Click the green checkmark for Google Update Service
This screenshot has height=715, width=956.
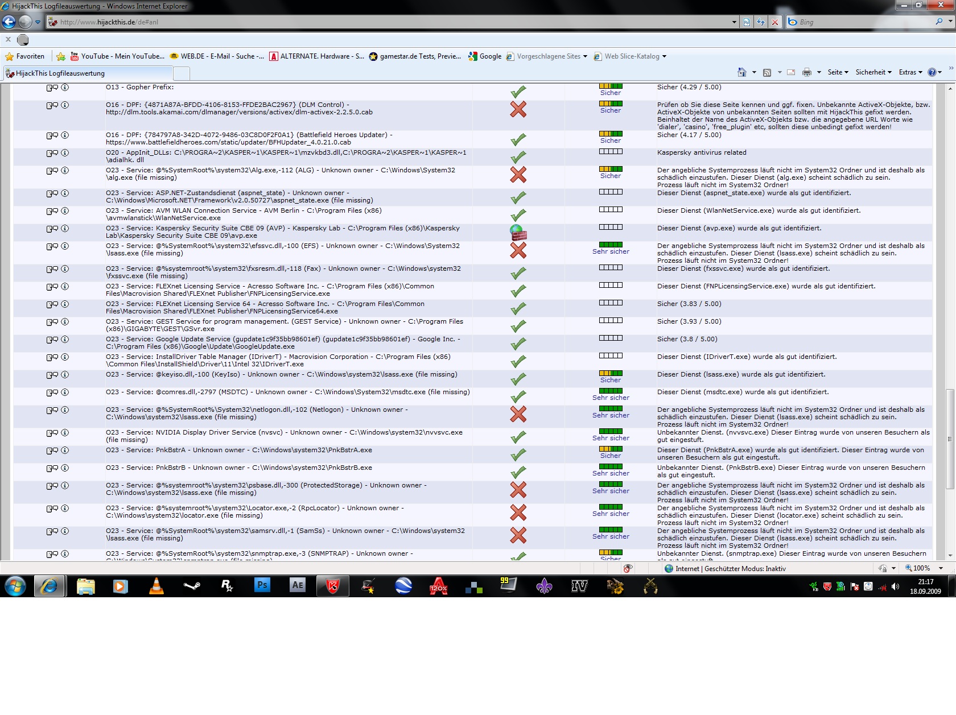coord(518,344)
